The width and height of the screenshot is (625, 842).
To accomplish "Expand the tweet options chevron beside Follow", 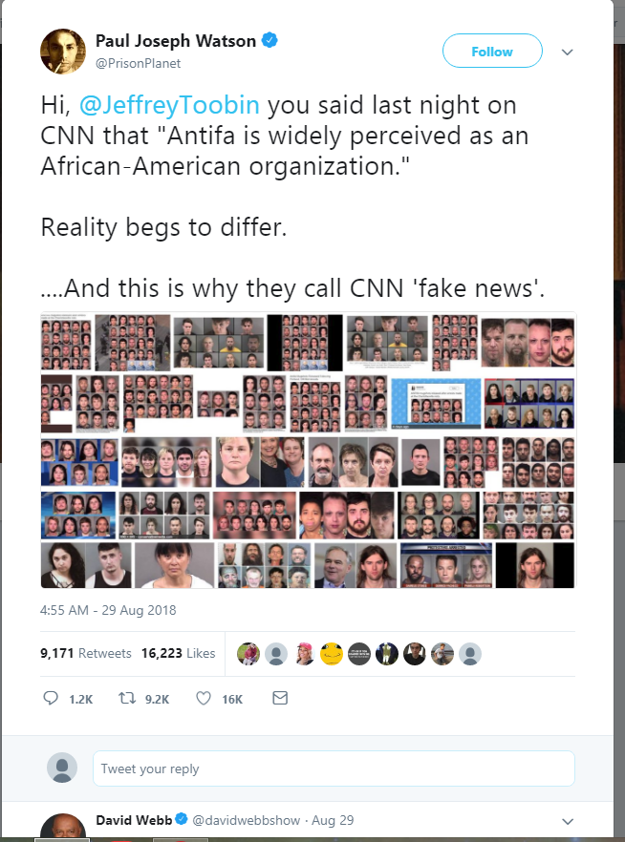I will (568, 53).
